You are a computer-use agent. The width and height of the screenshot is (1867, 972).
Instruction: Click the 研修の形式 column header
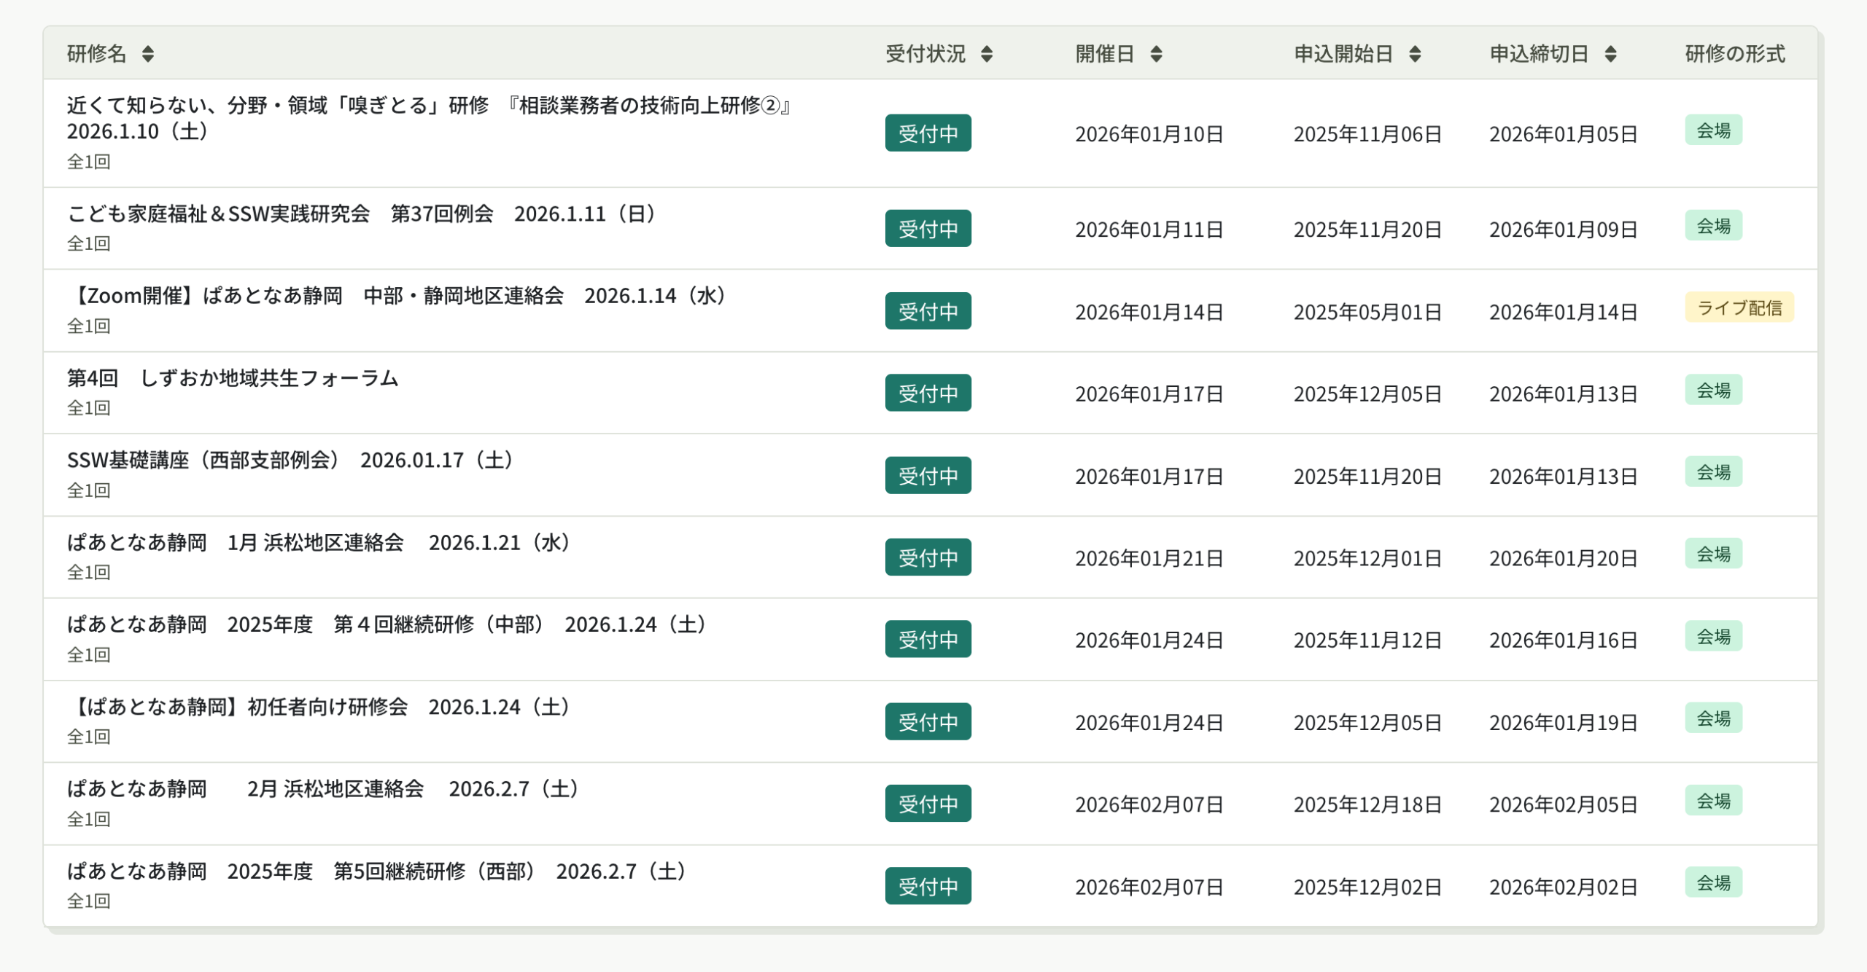pyautogui.click(x=1734, y=54)
